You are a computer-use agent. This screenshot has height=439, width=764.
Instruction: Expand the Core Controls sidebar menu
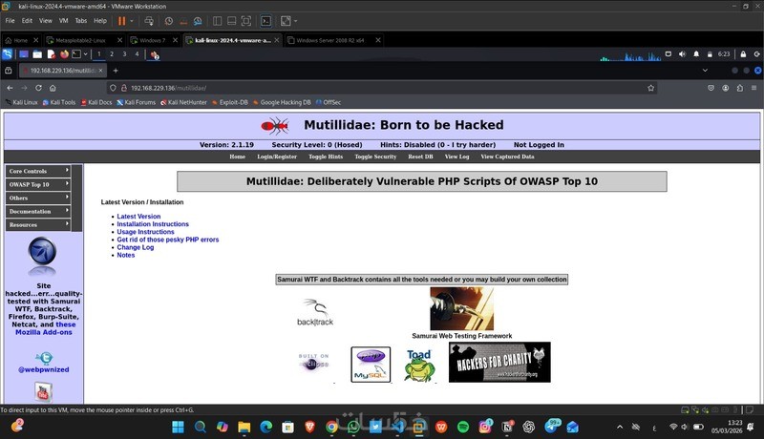(x=38, y=171)
